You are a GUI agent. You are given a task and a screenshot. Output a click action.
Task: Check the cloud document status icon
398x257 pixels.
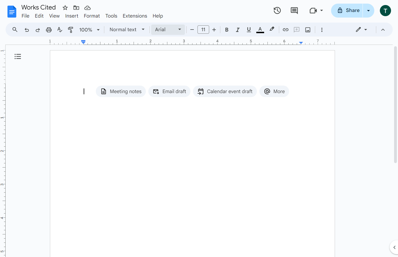pos(88,8)
